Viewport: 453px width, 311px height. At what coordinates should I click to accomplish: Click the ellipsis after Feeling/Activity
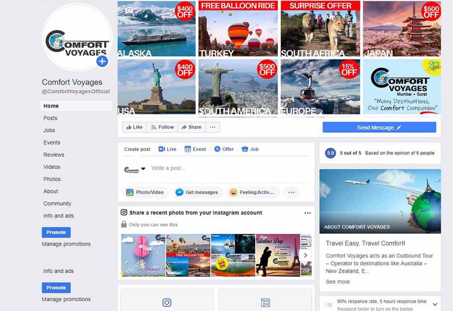coord(291,192)
